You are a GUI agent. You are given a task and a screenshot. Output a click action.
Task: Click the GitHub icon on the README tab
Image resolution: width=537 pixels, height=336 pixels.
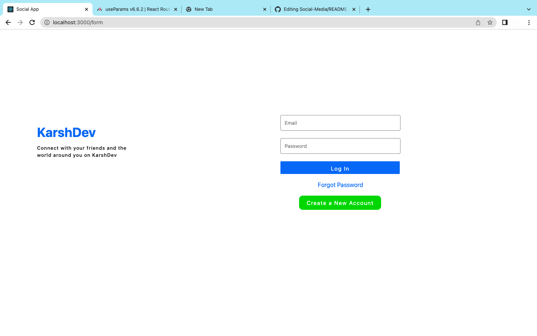278,9
